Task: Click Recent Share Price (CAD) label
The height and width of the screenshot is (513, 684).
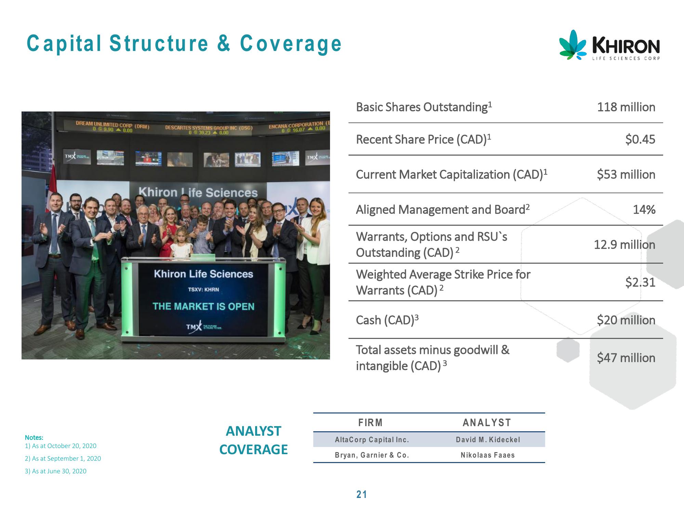Action: click(424, 139)
